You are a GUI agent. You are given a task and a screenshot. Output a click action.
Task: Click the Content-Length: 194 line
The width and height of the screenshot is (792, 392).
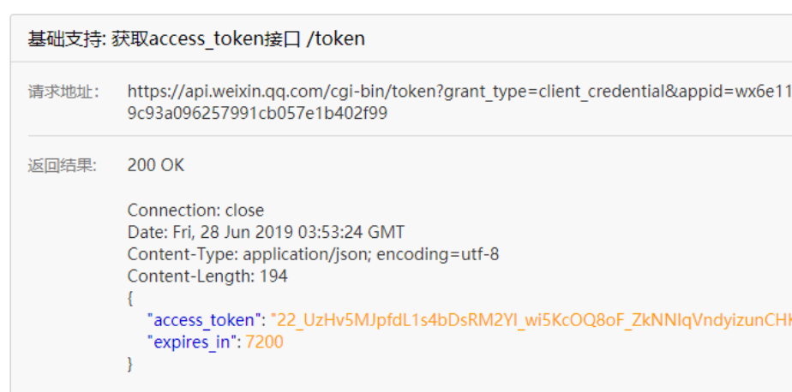[207, 276]
